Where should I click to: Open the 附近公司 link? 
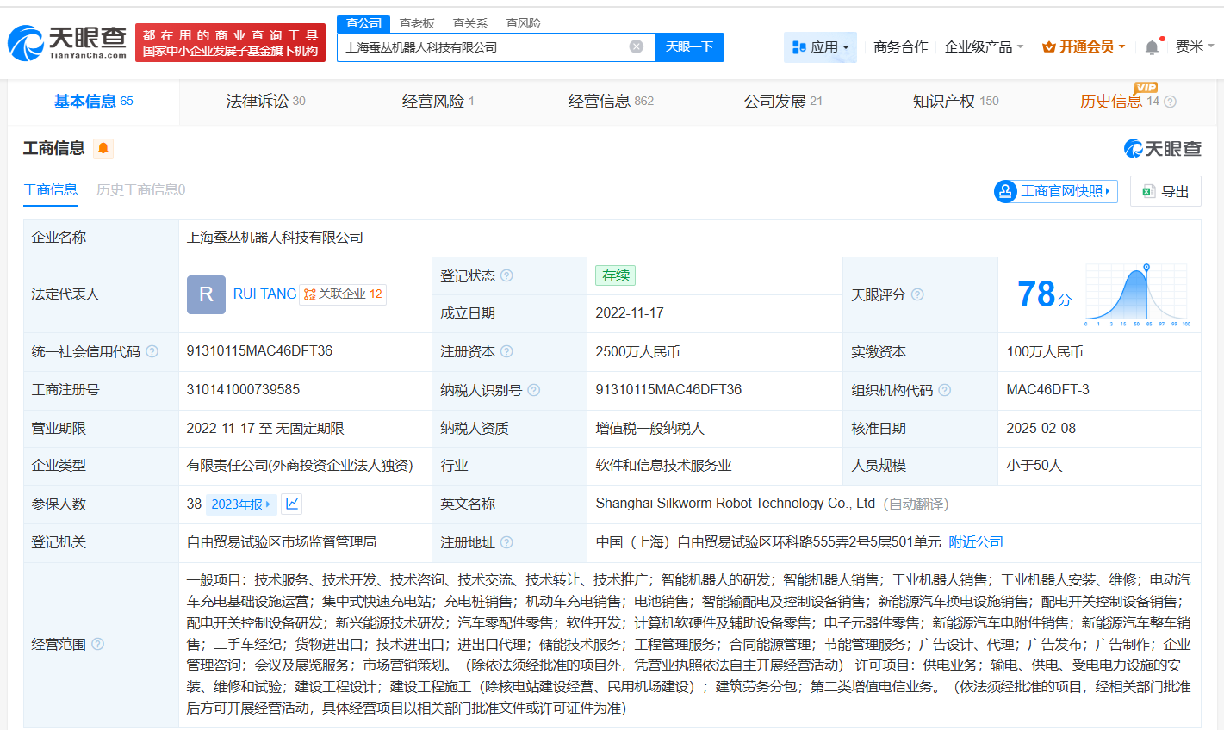click(978, 542)
